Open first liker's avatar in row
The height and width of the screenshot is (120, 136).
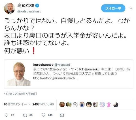(62, 104)
